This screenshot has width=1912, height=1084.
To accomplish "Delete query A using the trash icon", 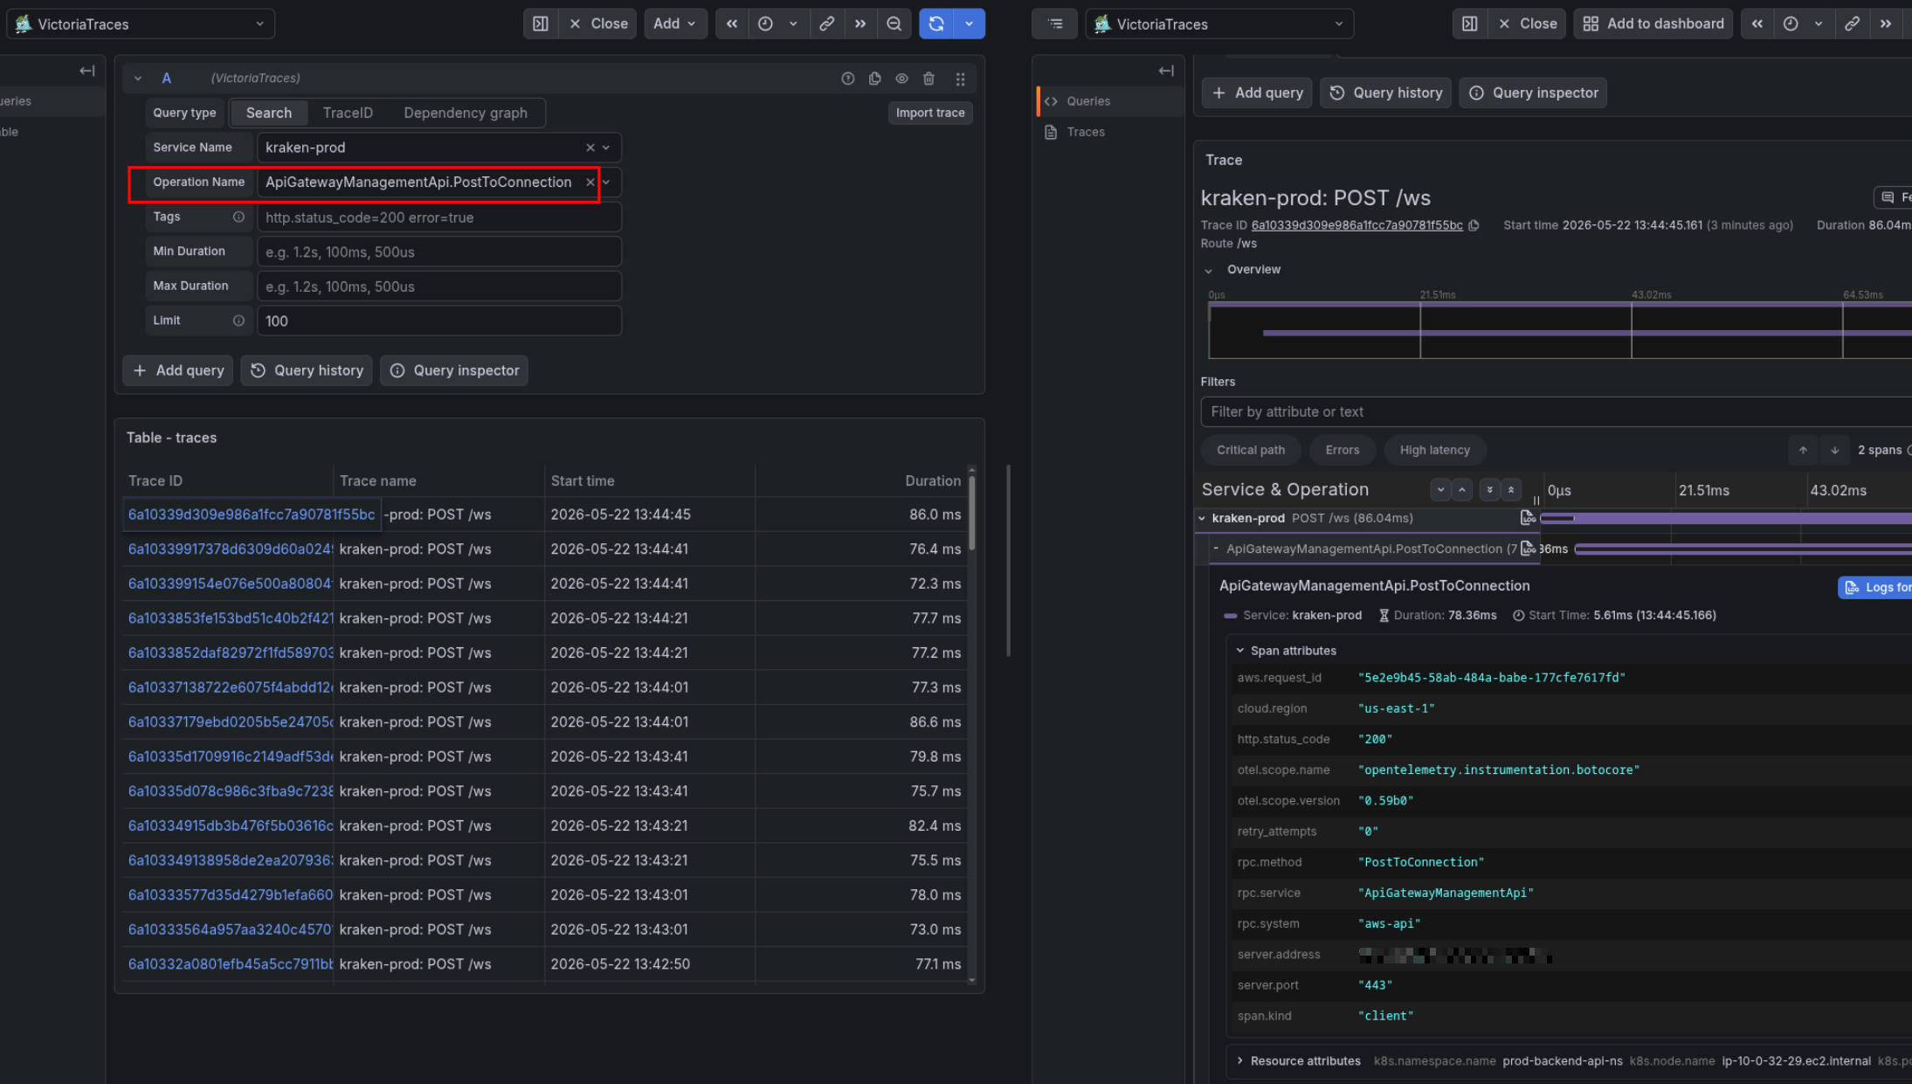I will click(929, 79).
